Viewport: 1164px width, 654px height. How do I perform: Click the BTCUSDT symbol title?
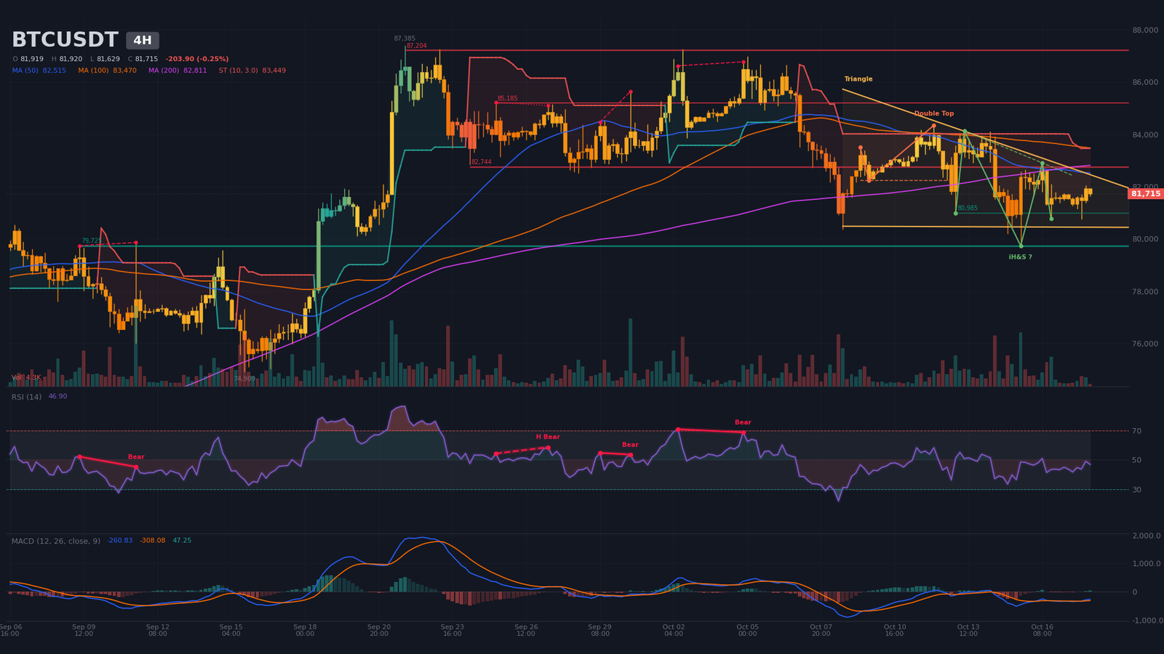(x=65, y=40)
